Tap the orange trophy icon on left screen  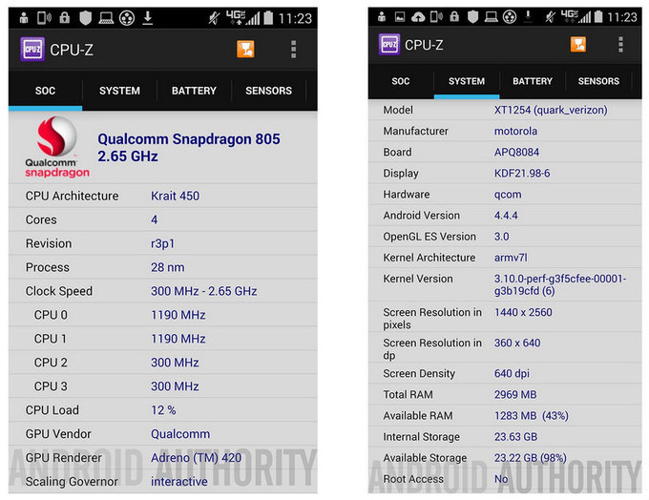click(x=245, y=50)
